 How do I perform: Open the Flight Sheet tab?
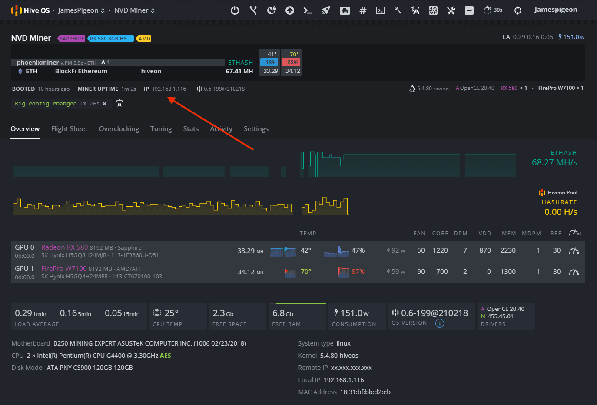pyautogui.click(x=69, y=129)
